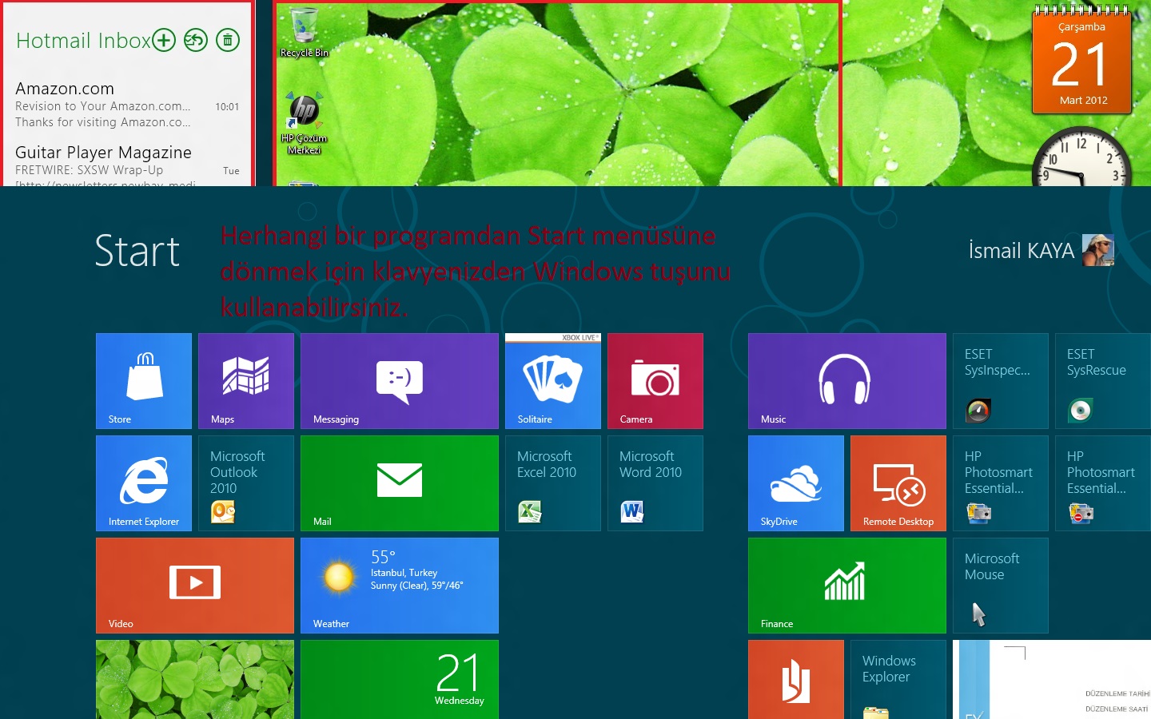Viewport: 1151px width, 719px height.
Task: Launch Microsoft Outlook 2010 tile
Action: click(246, 483)
